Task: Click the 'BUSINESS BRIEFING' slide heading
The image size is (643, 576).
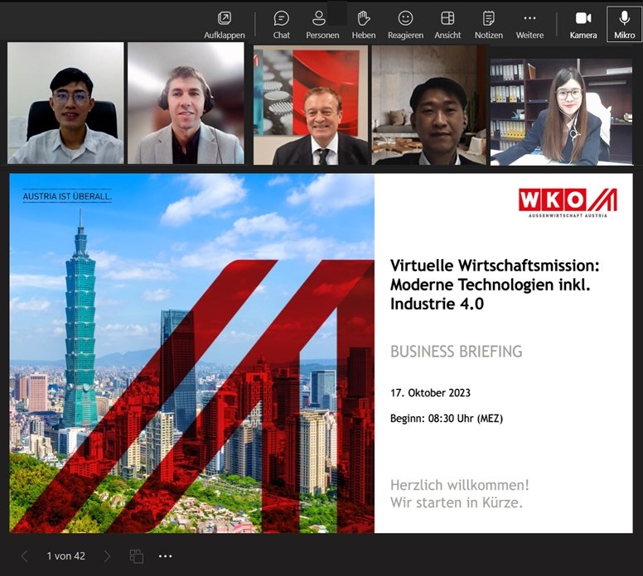Action: (x=456, y=352)
